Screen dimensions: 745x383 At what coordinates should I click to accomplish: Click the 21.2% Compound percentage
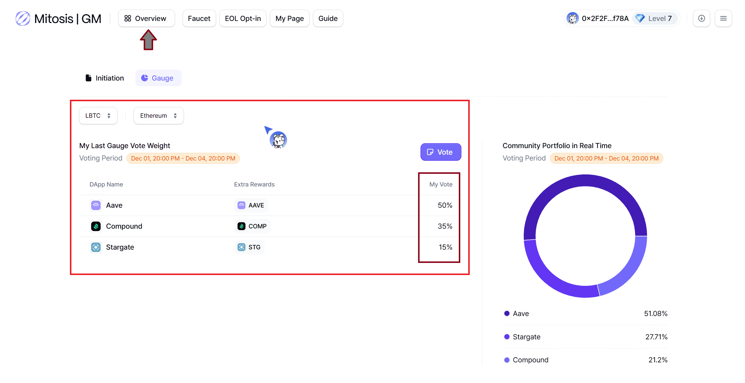point(658,360)
